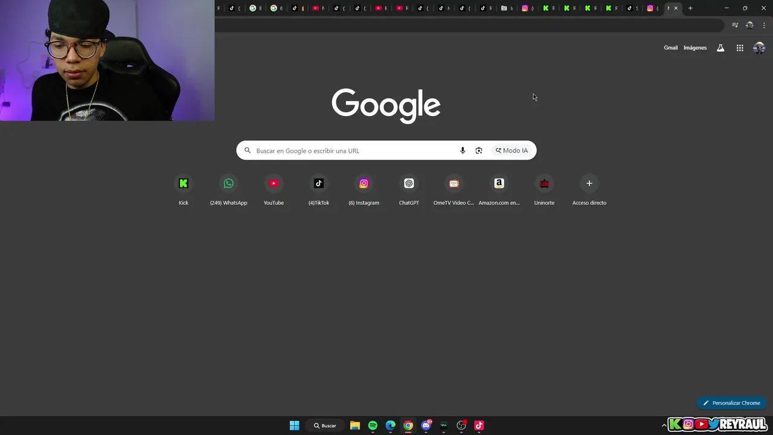Screen dimensions: 773x435
Task: Open Discord from the taskbar
Action: pyautogui.click(x=426, y=425)
